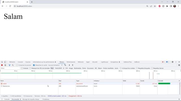The width and height of the screenshot is (181, 101).
Task: Open the network search magnifier
Action: point(13,65)
